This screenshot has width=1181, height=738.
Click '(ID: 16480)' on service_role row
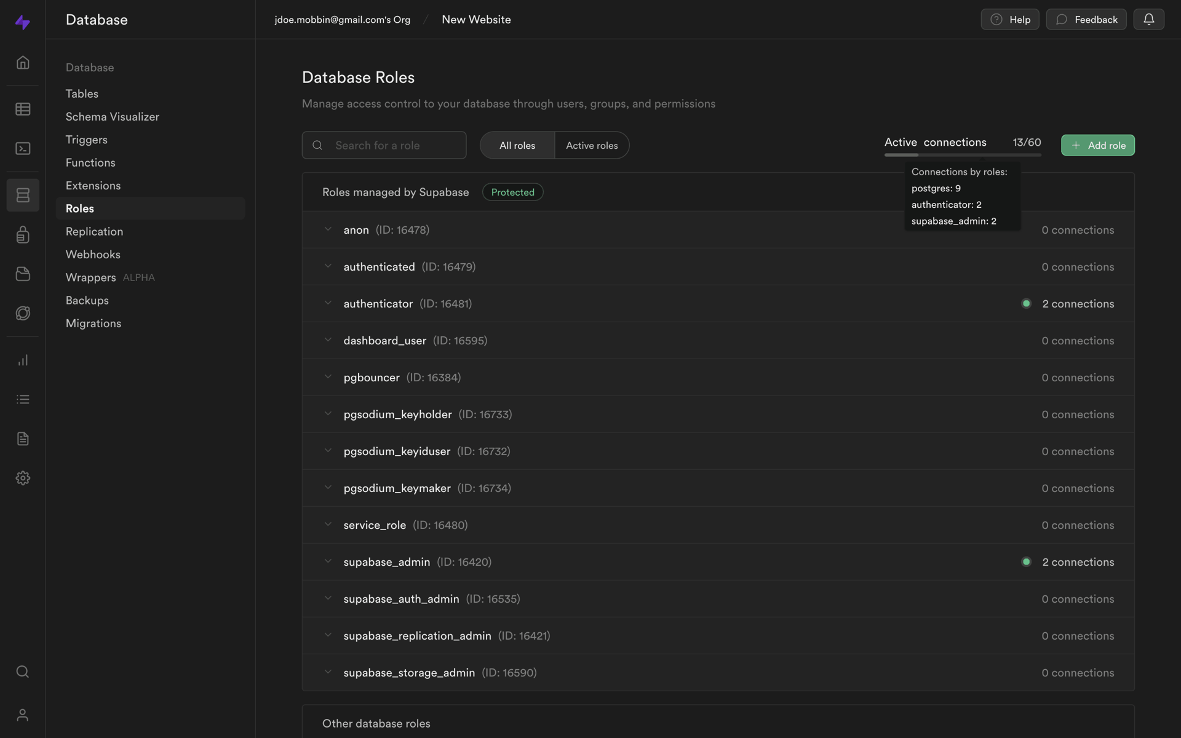(x=440, y=525)
